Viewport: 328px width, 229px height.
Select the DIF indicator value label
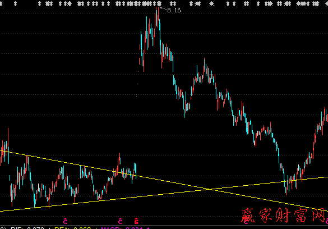click(27, 228)
